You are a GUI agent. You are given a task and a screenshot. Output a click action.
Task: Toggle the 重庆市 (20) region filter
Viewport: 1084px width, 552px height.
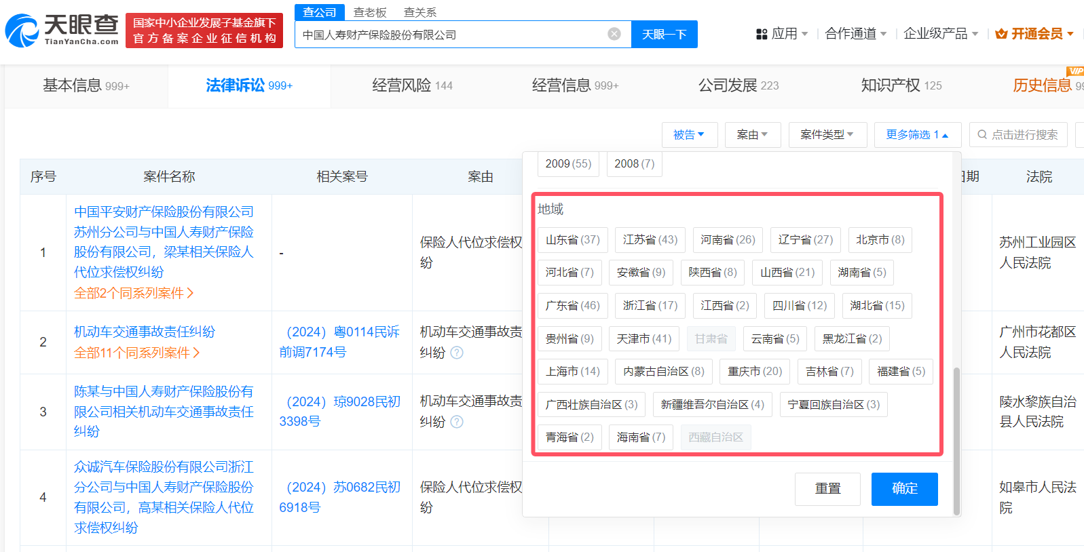(755, 372)
